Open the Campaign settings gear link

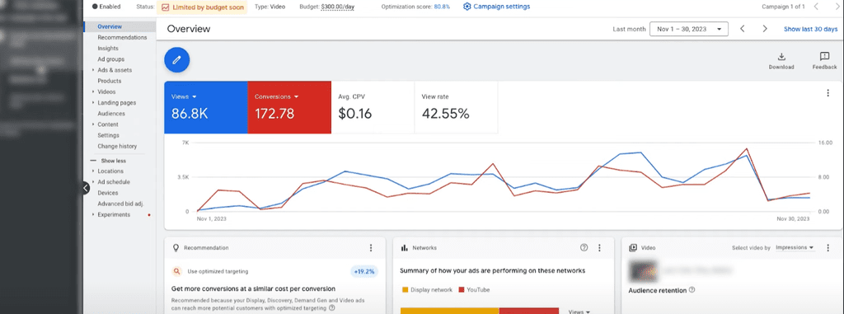tap(496, 7)
